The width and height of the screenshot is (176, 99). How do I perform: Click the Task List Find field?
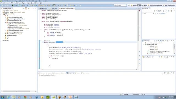(148, 13)
